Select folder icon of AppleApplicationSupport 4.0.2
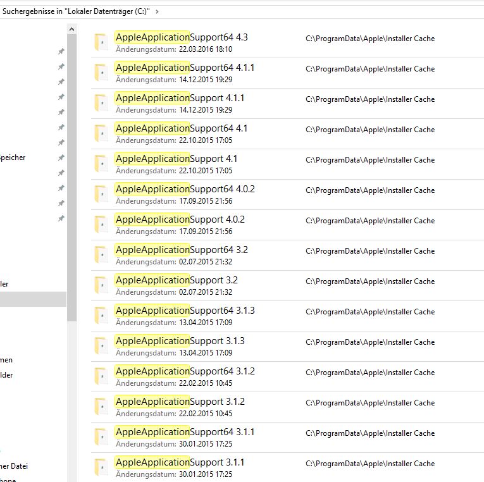484x482 pixels. (101, 225)
